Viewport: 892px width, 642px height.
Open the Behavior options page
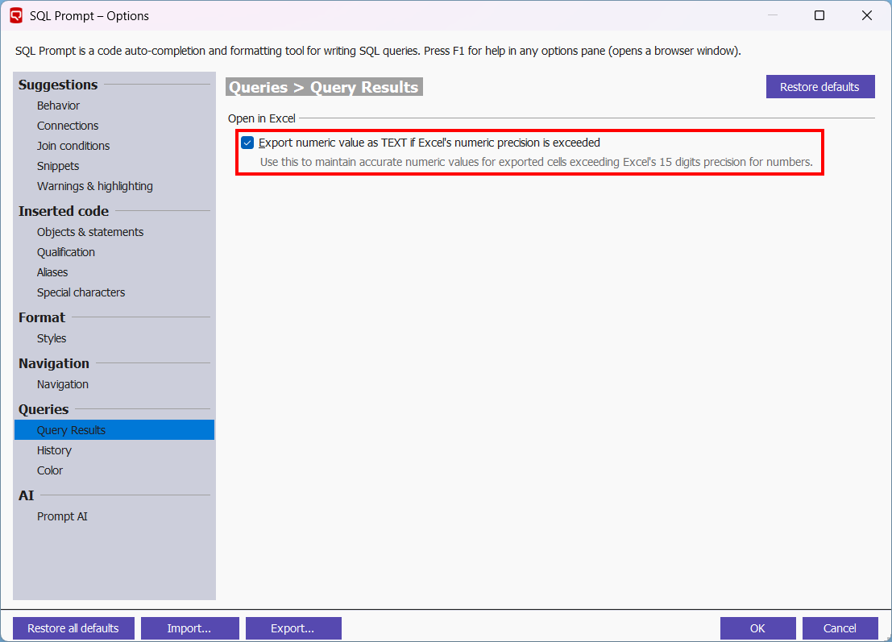(x=58, y=106)
